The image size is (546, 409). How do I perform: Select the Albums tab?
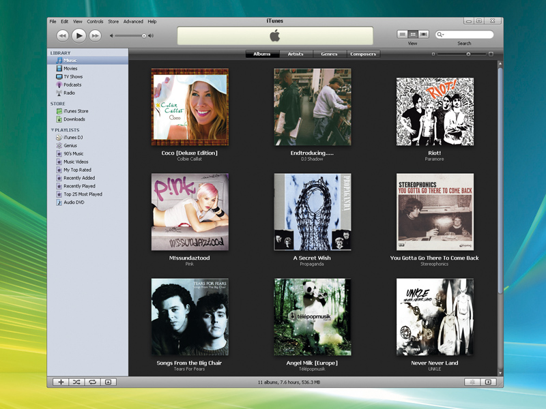pyautogui.click(x=262, y=54)
